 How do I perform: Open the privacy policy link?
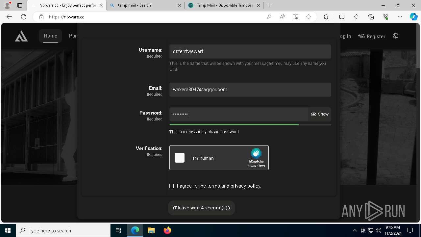245,186
